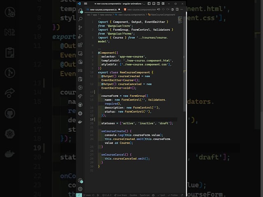
Task: Click the Open Changes icon in editor toolbar
Action: pos(173,9)
